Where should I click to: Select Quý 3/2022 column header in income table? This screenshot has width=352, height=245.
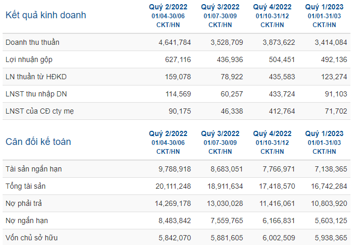click(x=220, y=7)
